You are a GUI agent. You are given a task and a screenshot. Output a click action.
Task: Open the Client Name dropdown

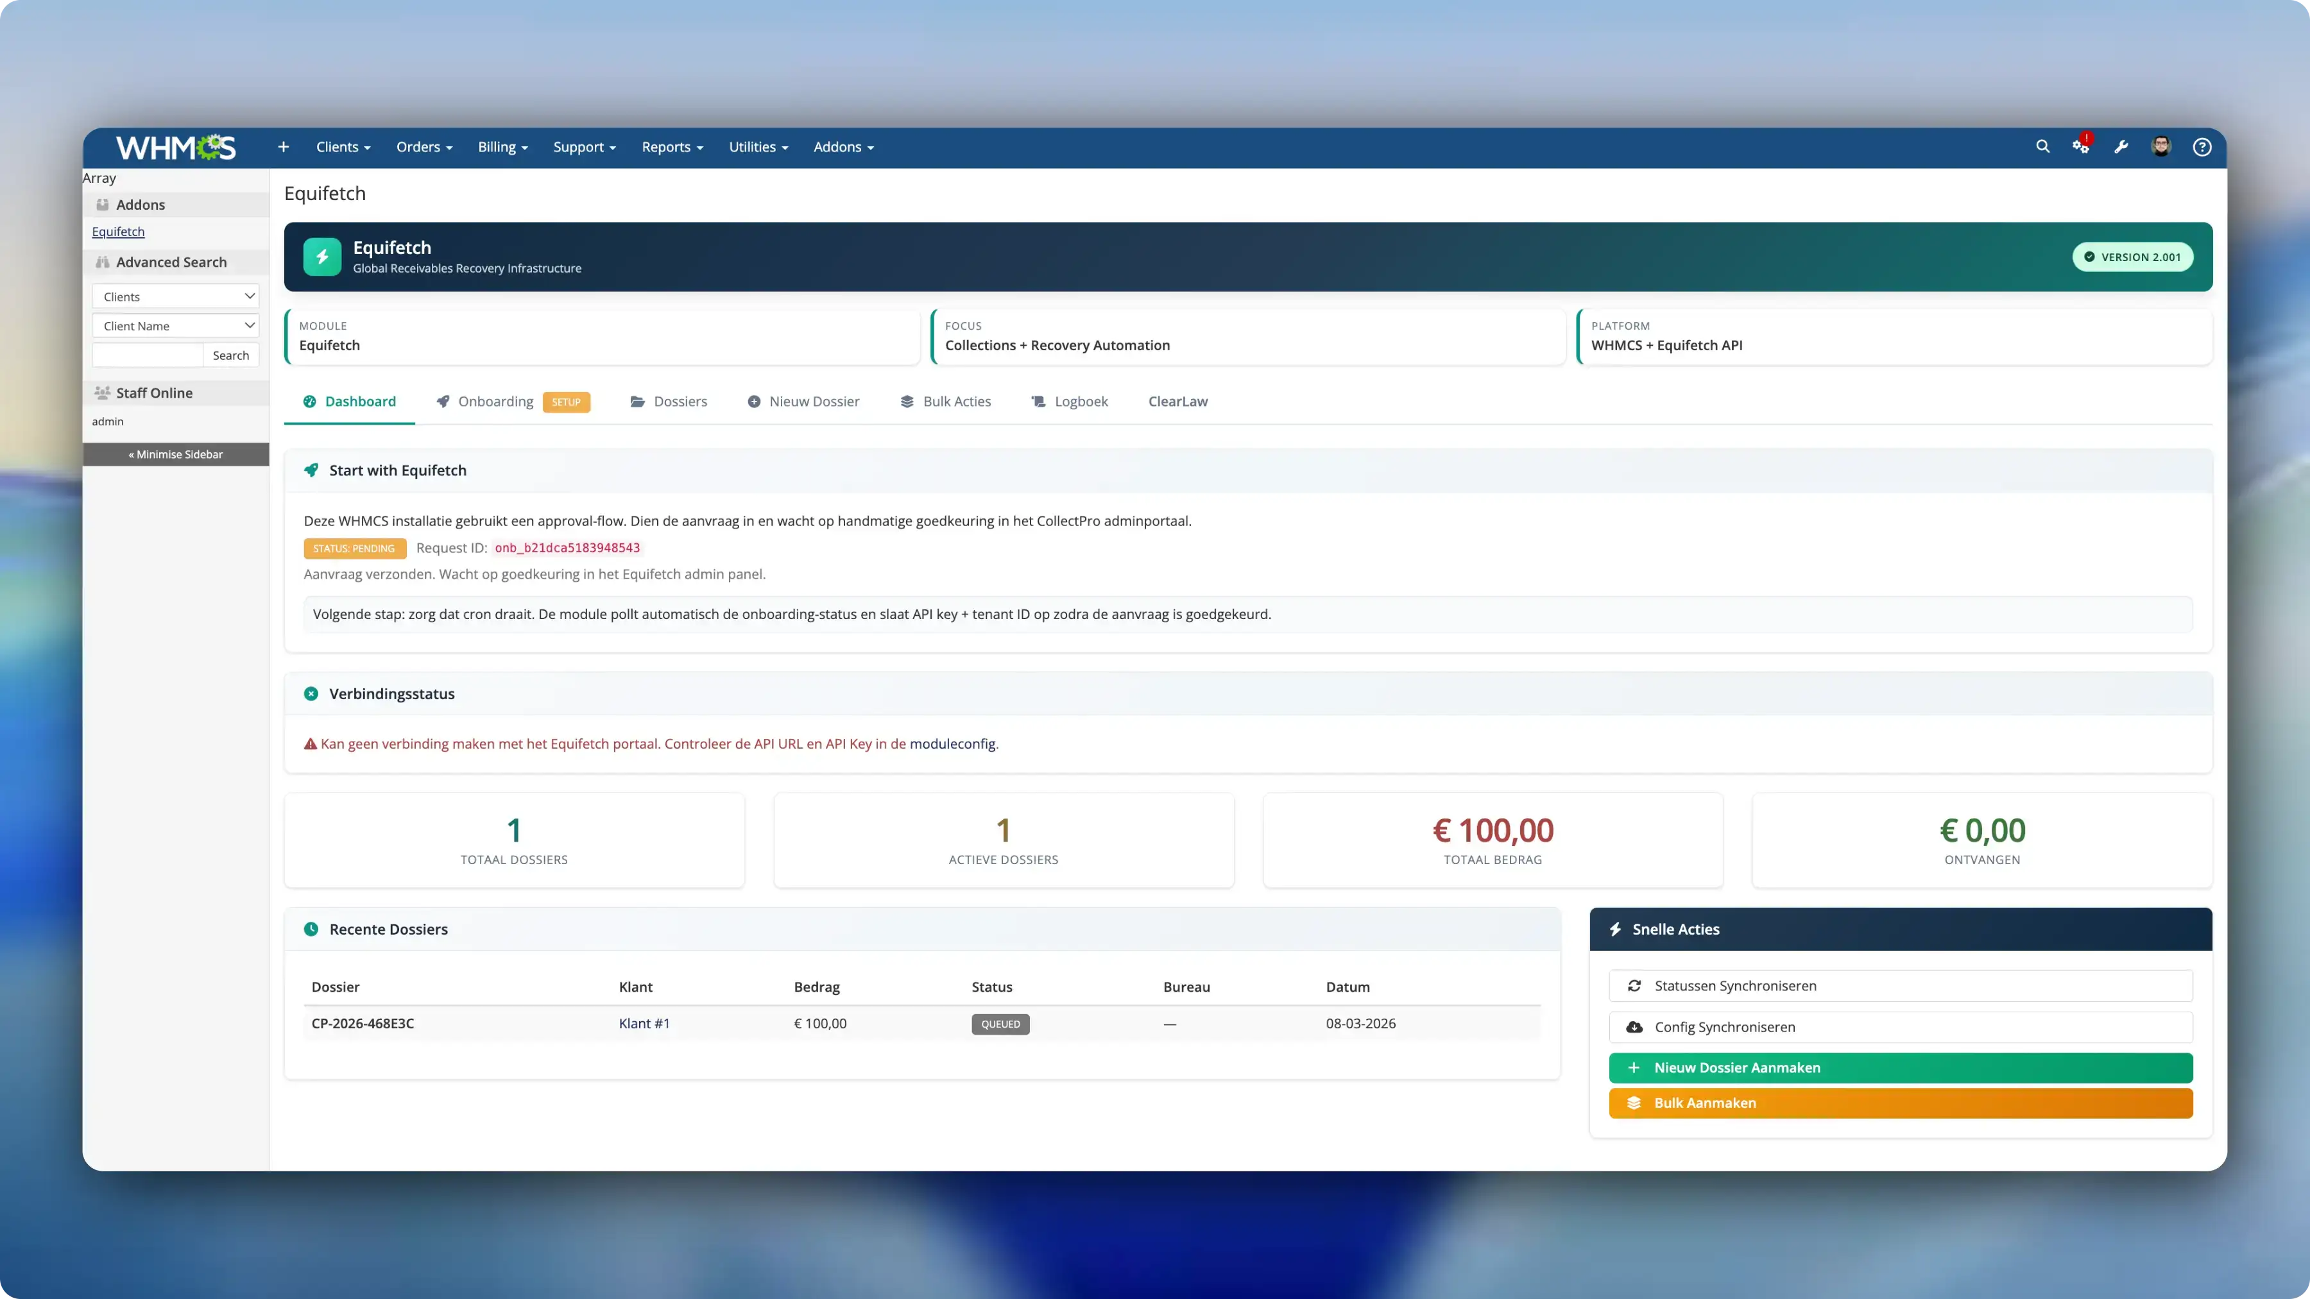(x=176, y=325)
